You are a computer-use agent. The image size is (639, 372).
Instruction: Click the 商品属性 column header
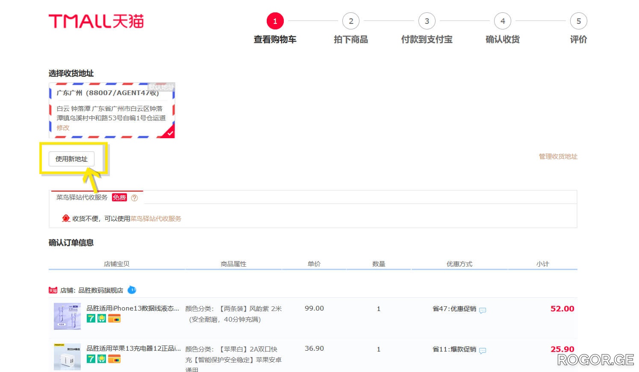tap(233, 264)
